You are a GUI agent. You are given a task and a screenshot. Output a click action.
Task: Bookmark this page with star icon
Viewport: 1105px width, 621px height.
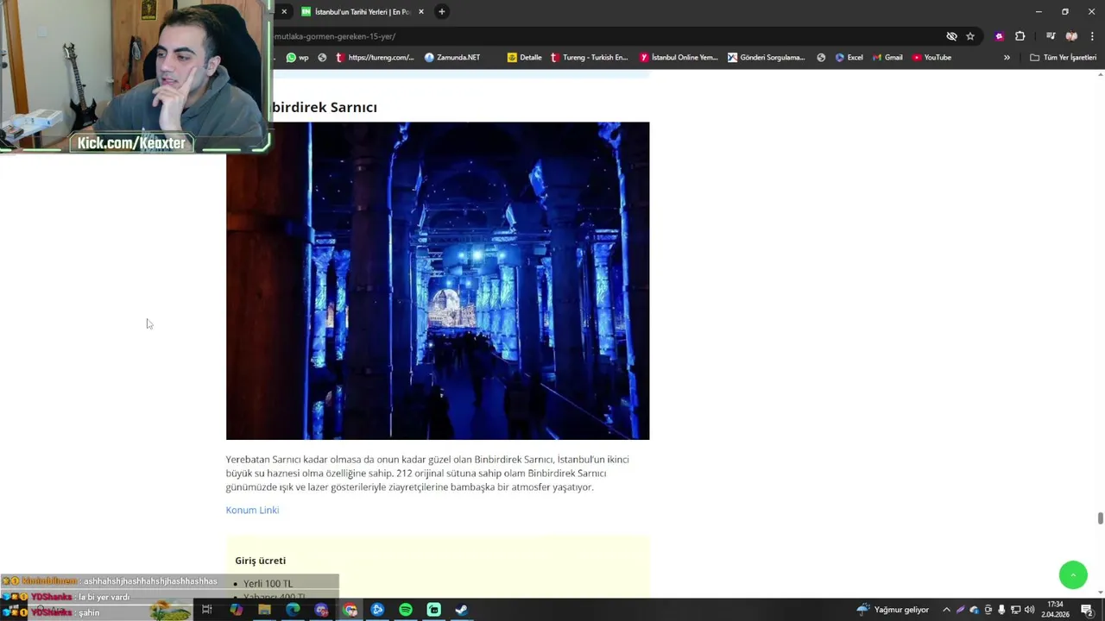(x=970, y=36)
